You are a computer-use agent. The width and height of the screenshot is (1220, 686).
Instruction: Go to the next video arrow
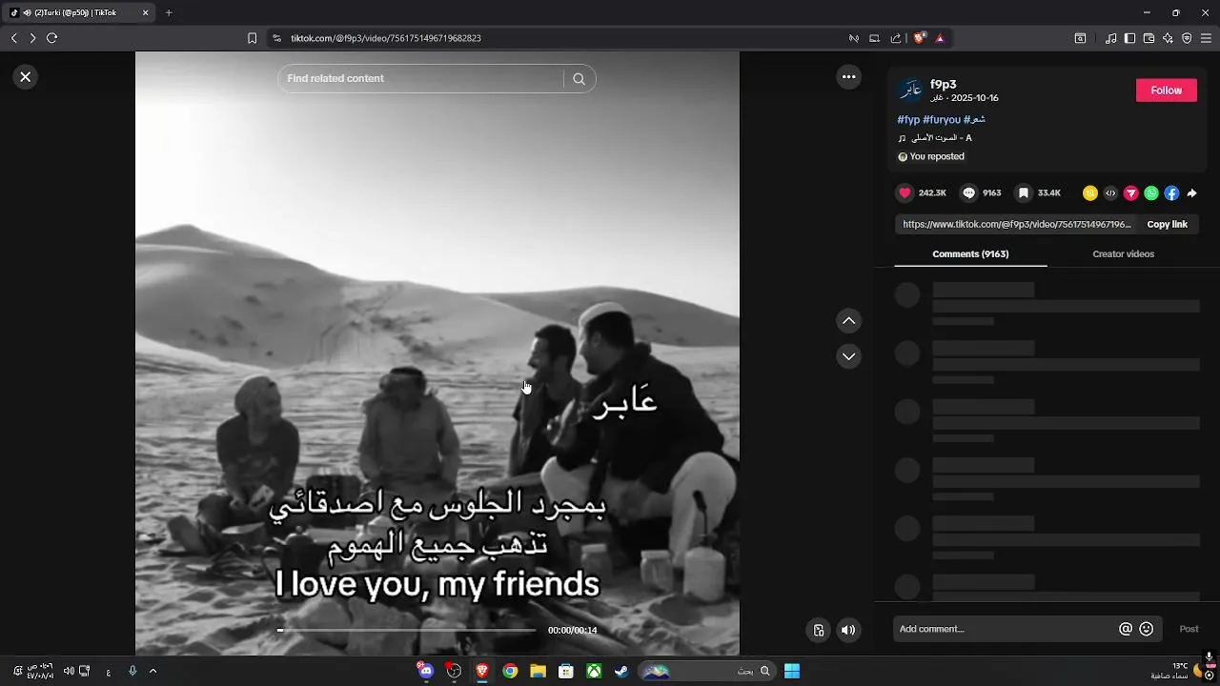pos(848,356)
